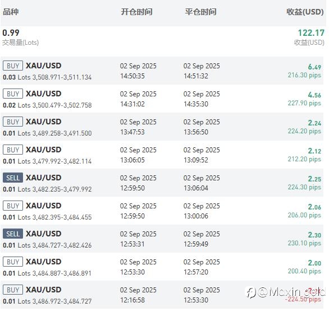
Task: Click the BUY badge on the 12:53:30 trade
Action: click(13, 262)
